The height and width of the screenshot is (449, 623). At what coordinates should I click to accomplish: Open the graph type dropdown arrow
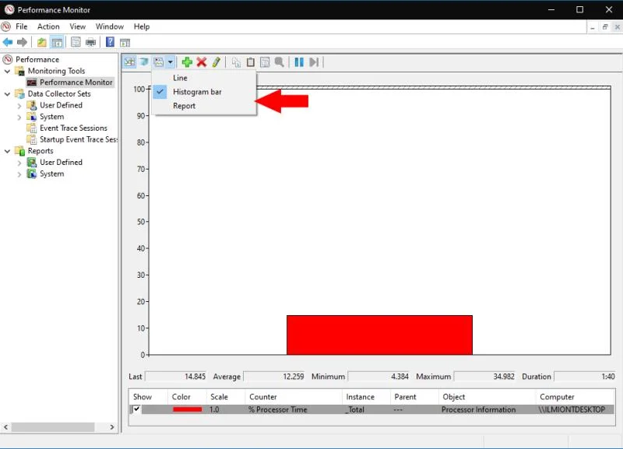pyautogui.click(x=170, y=62)
